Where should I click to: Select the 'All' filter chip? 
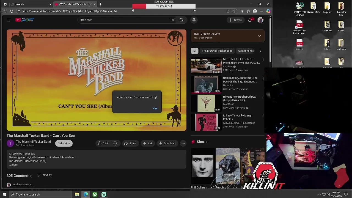pyautogui.click(x=194, y=51)
